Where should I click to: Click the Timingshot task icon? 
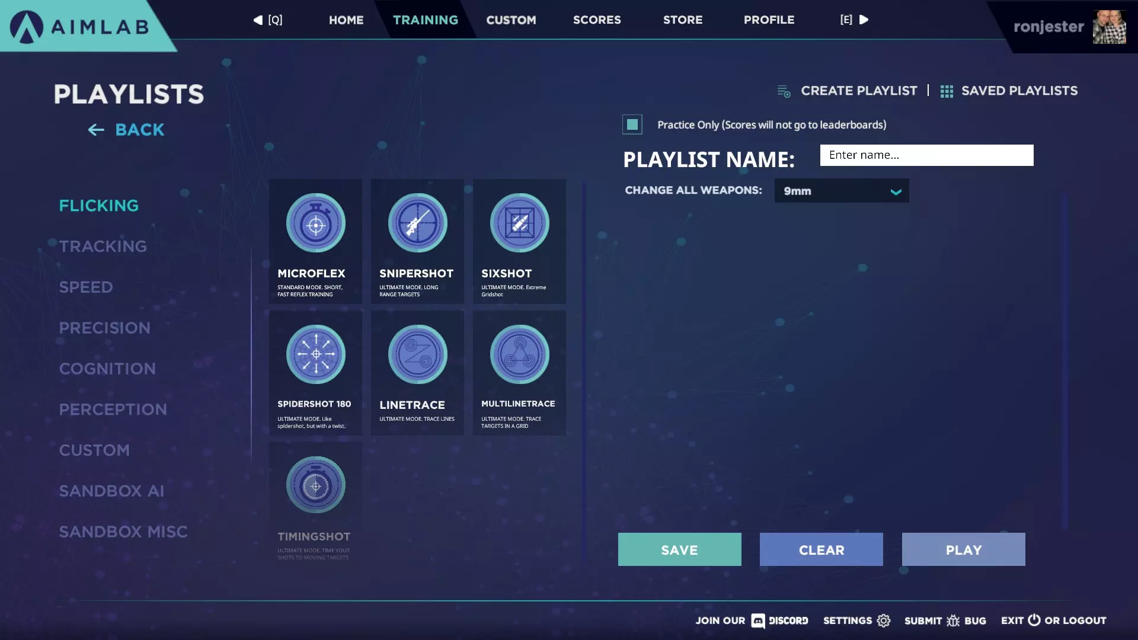coord(315,485)
